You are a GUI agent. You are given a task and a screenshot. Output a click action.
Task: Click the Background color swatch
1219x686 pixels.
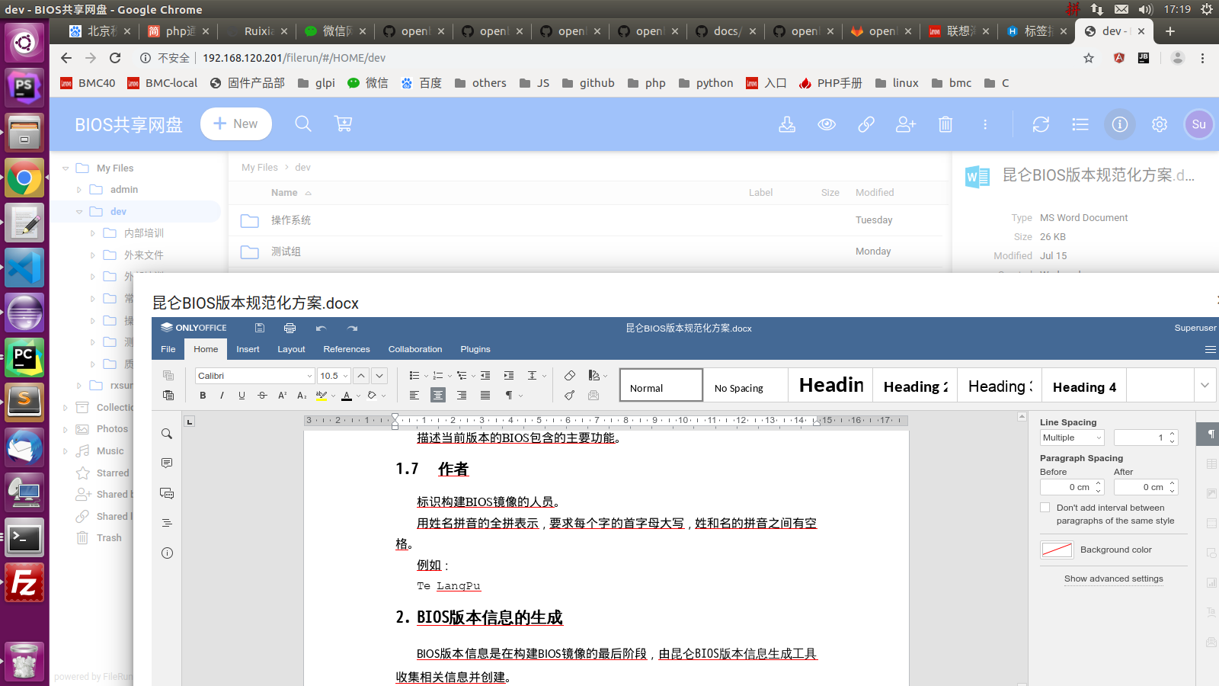(x=1057, y=550)
